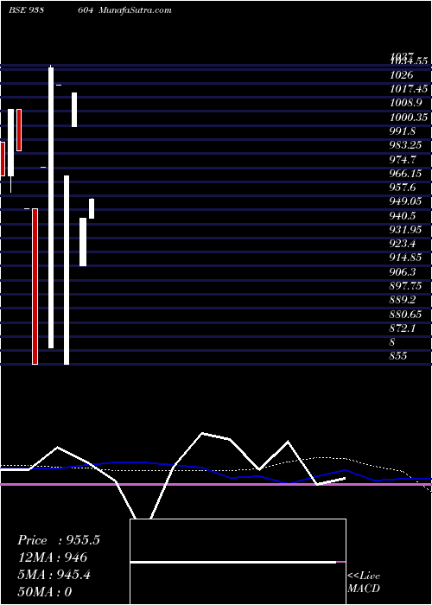
Task: Click the 50MA : 0 readout
Action: click(x=45, y=592)
